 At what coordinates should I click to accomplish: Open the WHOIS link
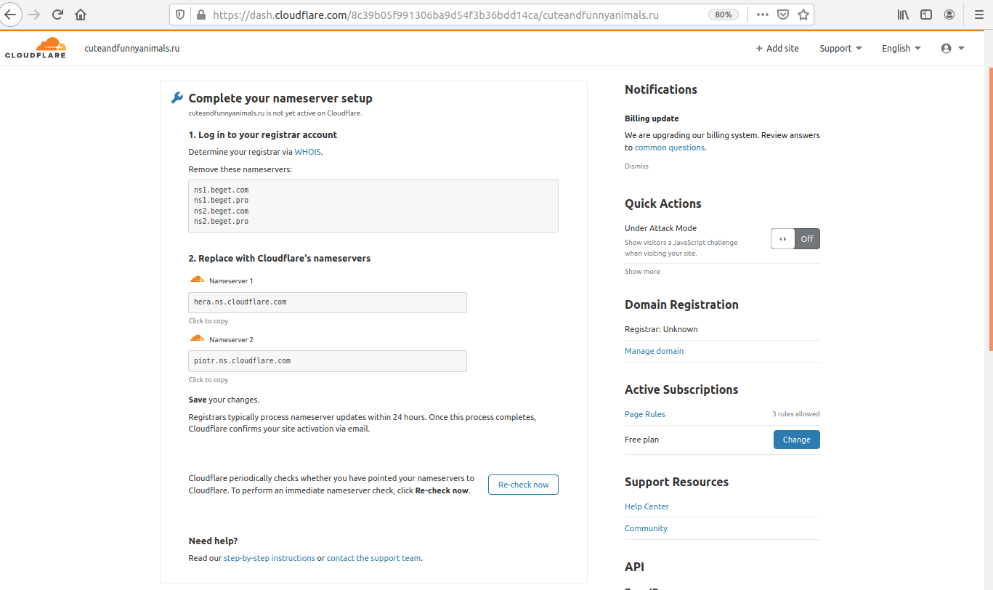pyautogui.click(x=307, y=152)
